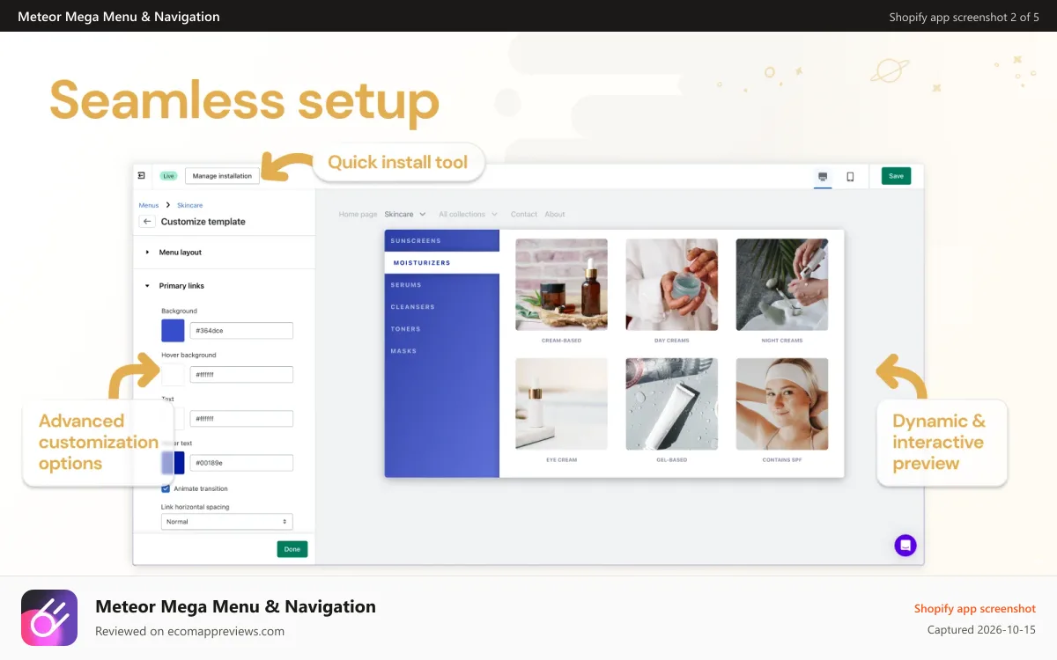Edit the Text color hex field

241,419
